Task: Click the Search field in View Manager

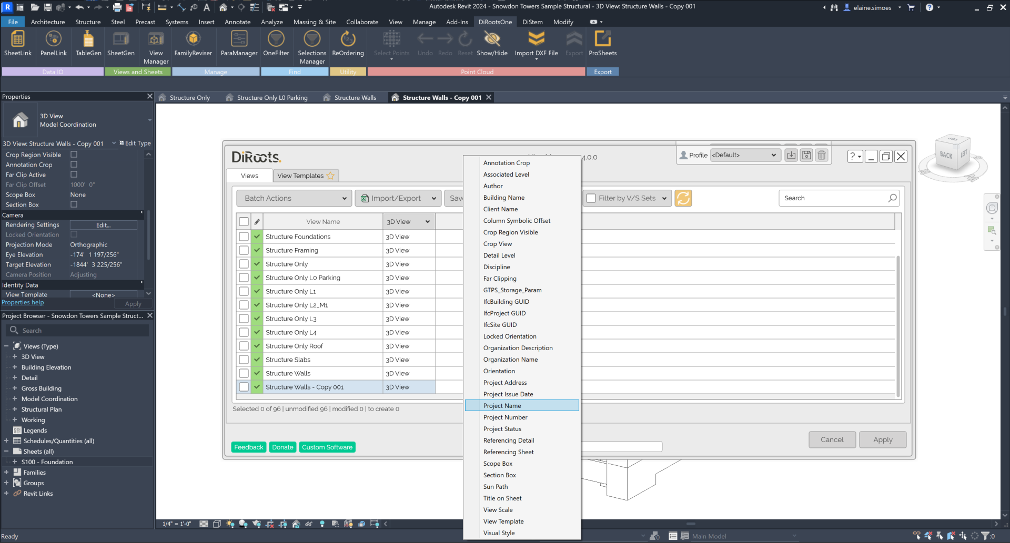Action: [834, 198]
